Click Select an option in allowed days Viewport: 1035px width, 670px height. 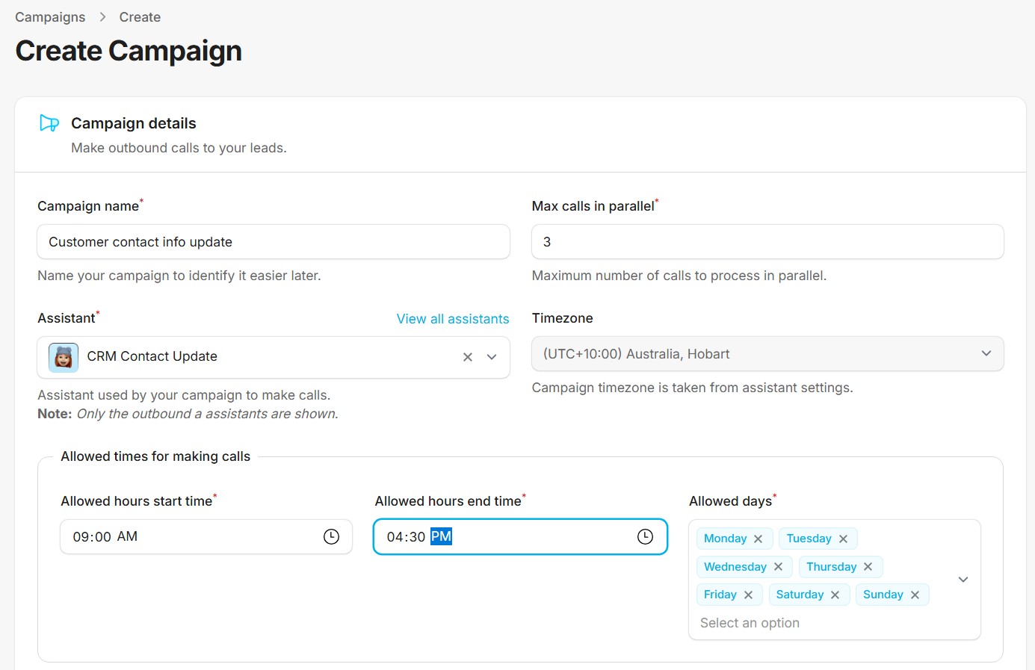750,623
